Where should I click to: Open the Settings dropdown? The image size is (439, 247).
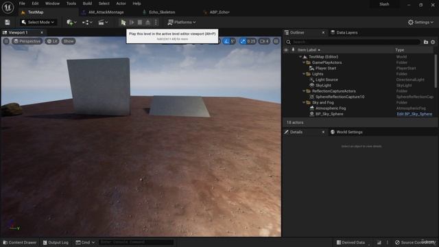pos(420,23)
